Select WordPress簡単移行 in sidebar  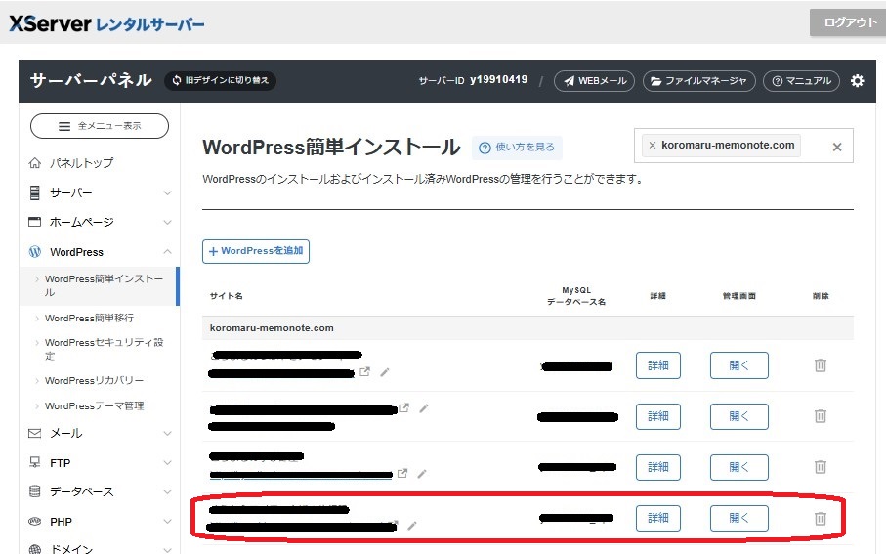pyautogui.click(x=90, y=318)
